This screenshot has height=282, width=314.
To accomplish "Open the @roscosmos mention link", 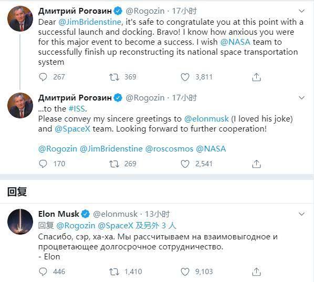I will point(169,149).
